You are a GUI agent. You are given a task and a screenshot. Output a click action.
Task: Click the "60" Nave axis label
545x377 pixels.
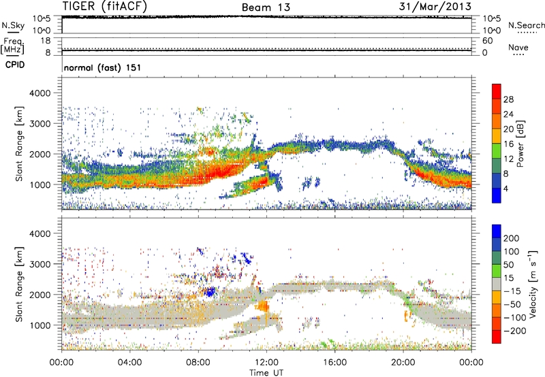(487, 41)
